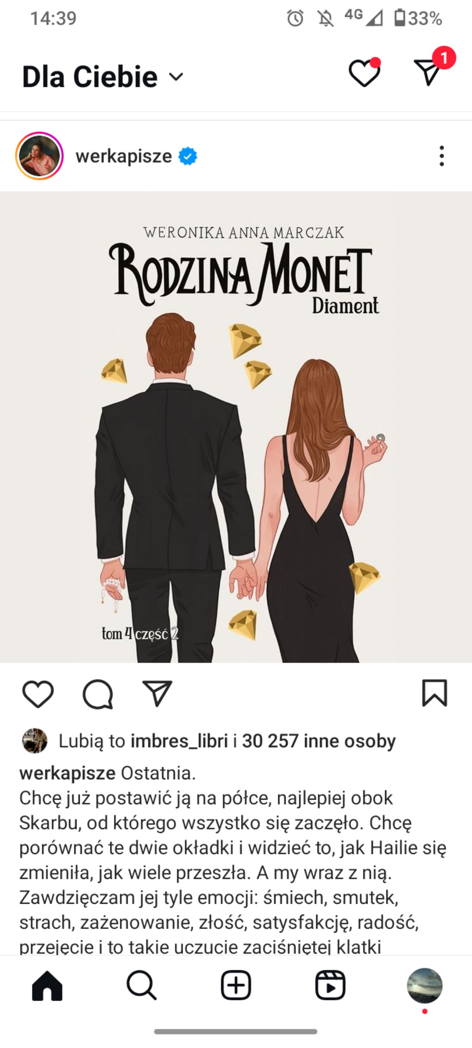
Task: Go to Home tab
Action: [47, 986]
